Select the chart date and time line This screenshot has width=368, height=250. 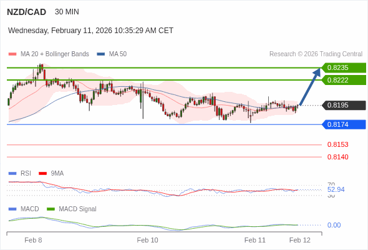[90, 31]
